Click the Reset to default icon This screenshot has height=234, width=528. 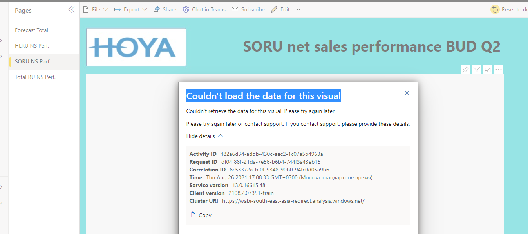[x=495, y=9]
